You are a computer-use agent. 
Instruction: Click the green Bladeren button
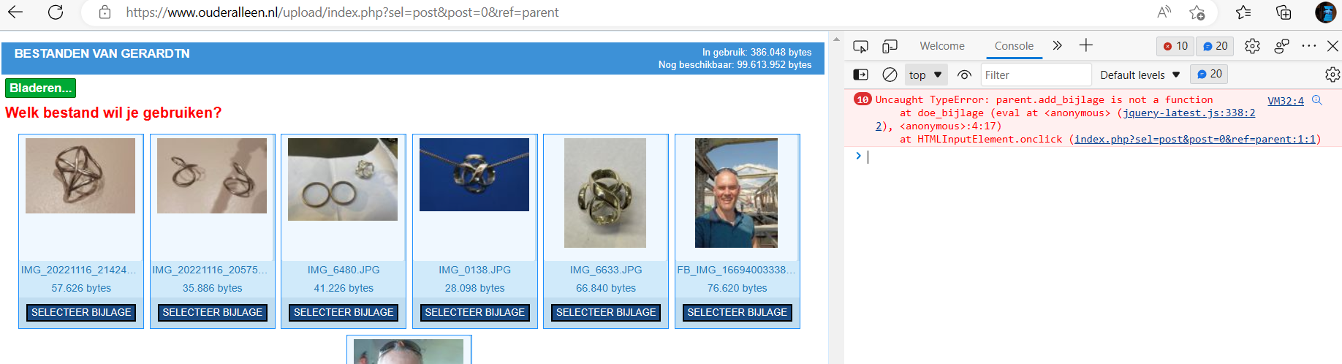40,88
